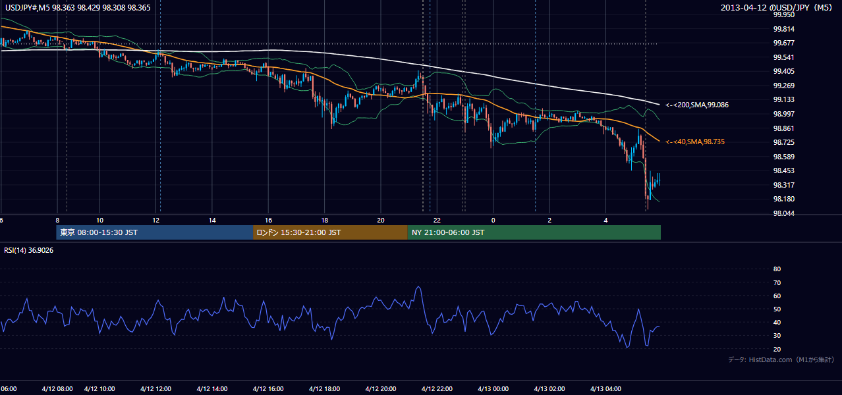842x395 pixels.
Task: Click price axis value 98.725
Action: (783, 142)
